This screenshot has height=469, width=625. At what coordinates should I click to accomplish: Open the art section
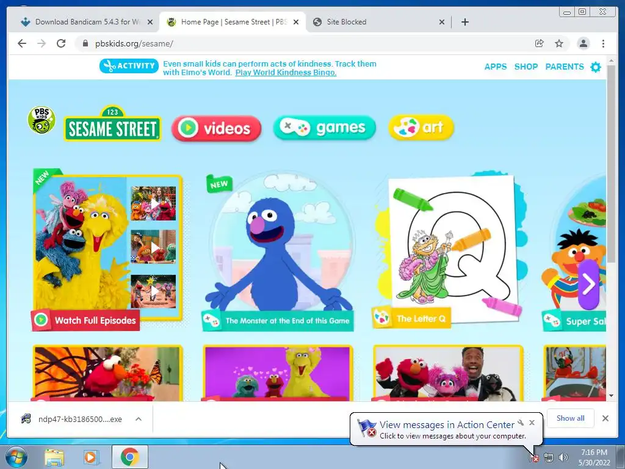tap(421, 128)
